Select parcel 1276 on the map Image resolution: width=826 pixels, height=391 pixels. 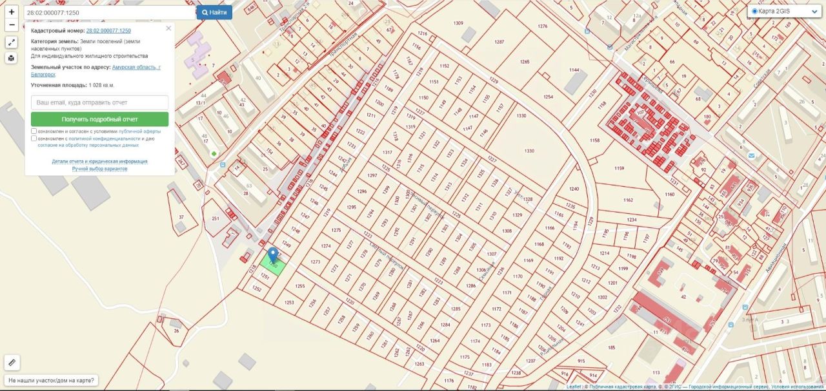click(x=542, y=26)
